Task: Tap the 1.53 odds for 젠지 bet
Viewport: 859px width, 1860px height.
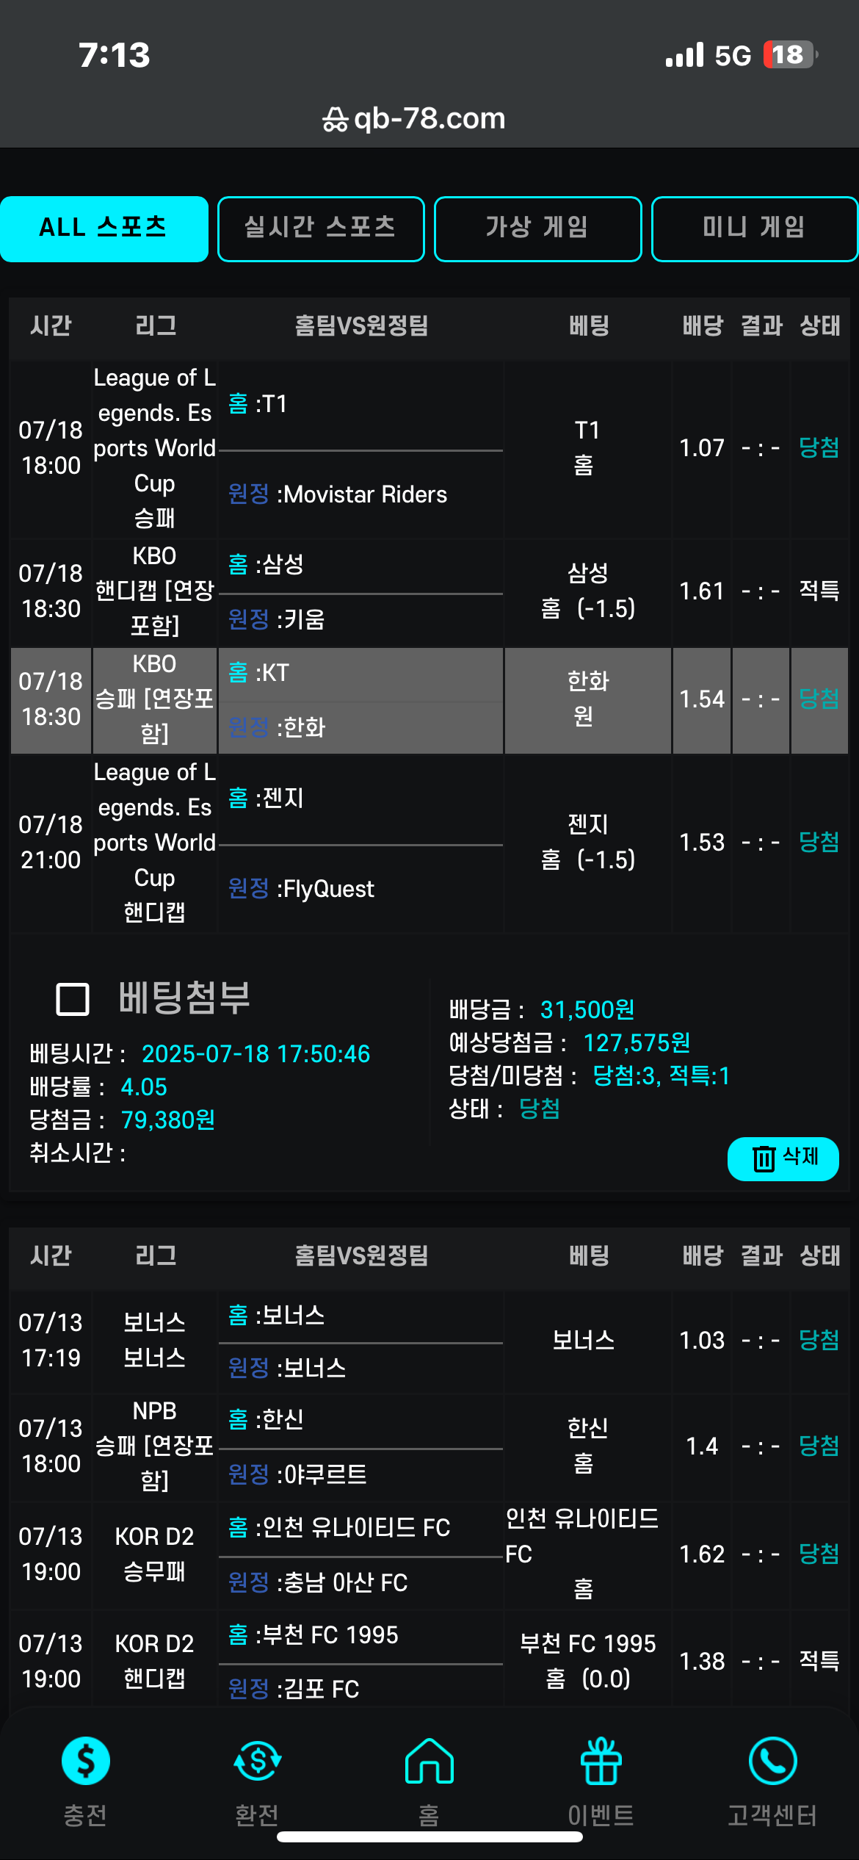Action: point(702,842)
